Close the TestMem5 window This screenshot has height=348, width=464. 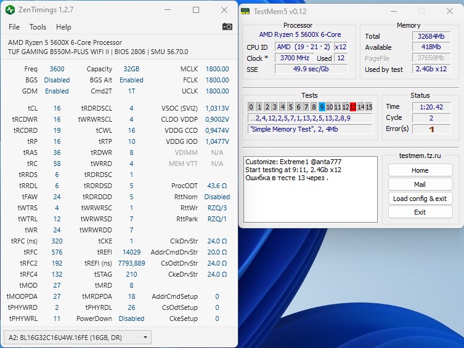point(450,11)
